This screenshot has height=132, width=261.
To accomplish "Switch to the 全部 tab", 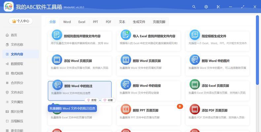I will pos(53,22).
